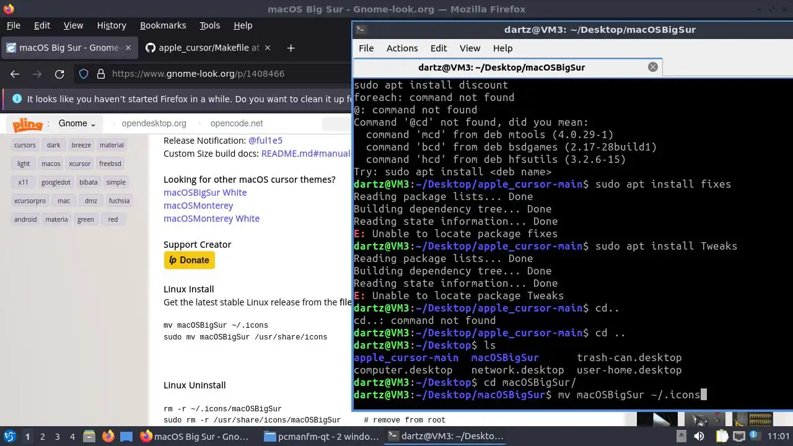Close the apple_cursor/Makefile GitHub tab
Screen dimensions: 793x446
(x=268, y=48)
